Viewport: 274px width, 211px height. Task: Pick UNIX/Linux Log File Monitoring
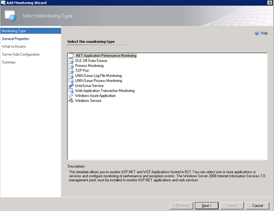click(98, 76)
